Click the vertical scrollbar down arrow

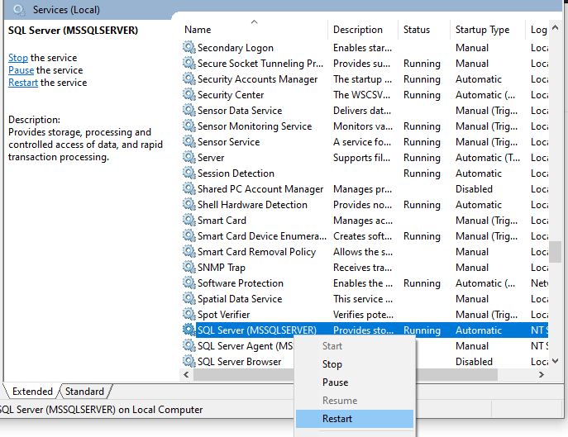point(555,361)
